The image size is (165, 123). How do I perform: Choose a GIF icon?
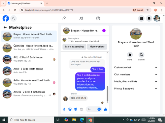(82, 109)
